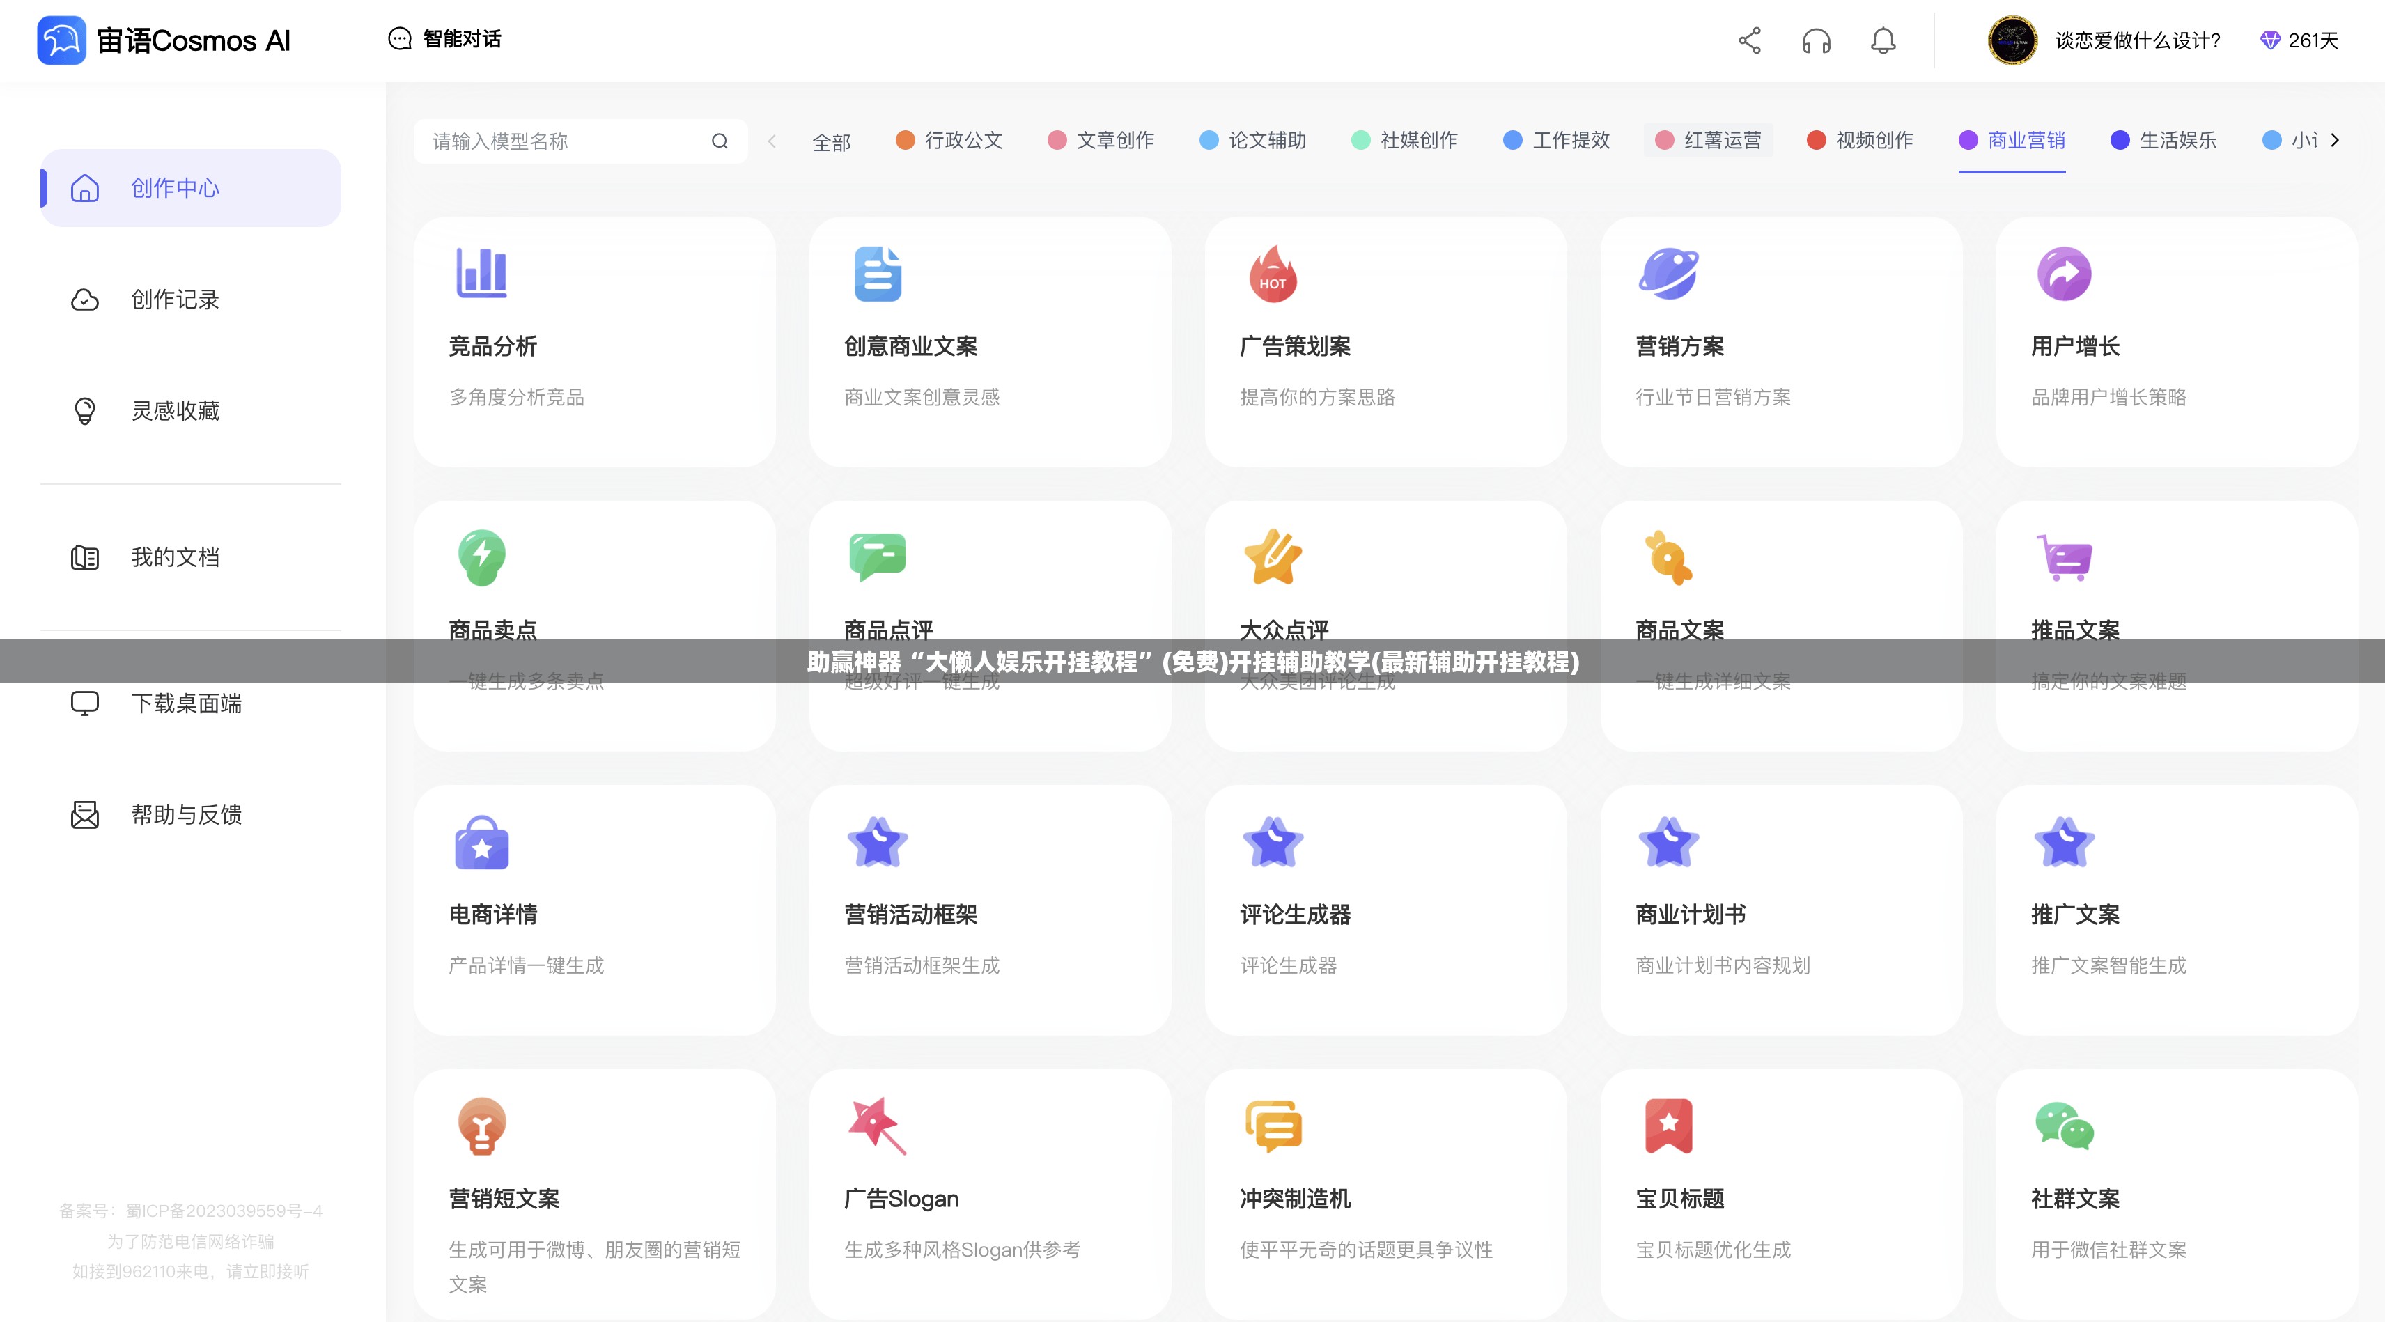Open 灵感收藏 in the sidebar

click(x=191, y=410)
